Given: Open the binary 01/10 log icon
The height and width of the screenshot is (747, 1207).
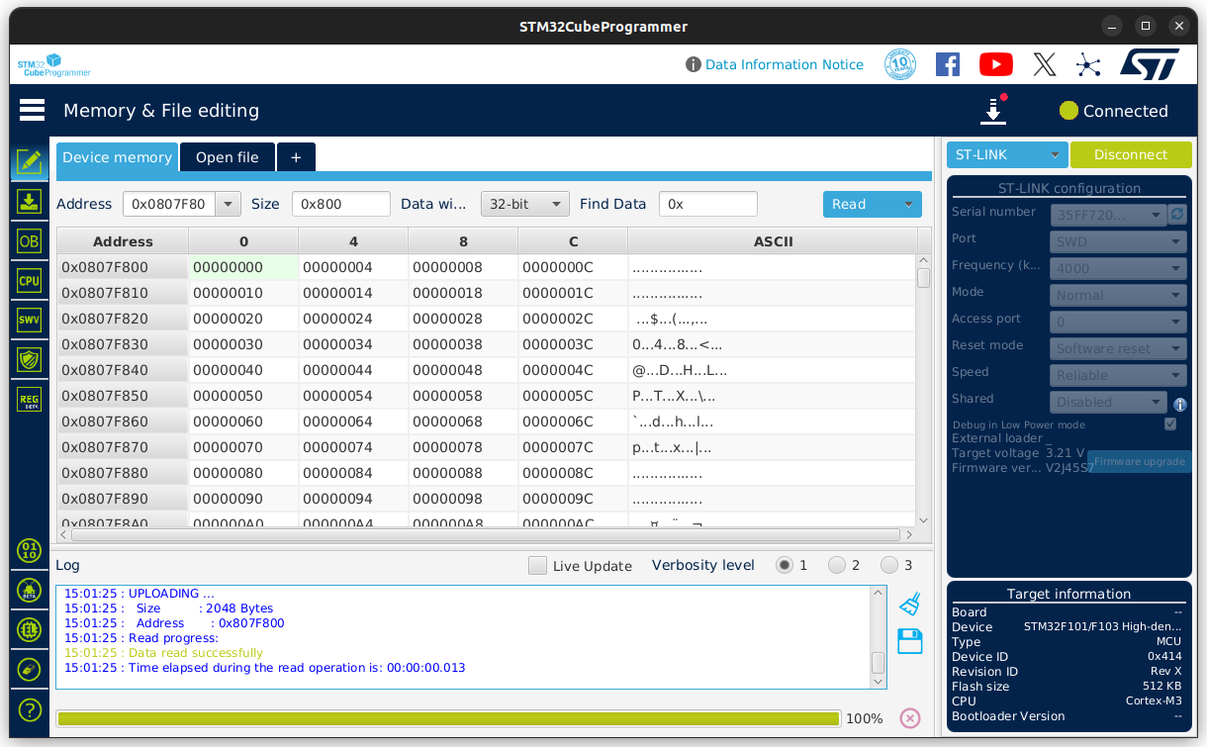Looking at the screenshot, I should (30, 550).
